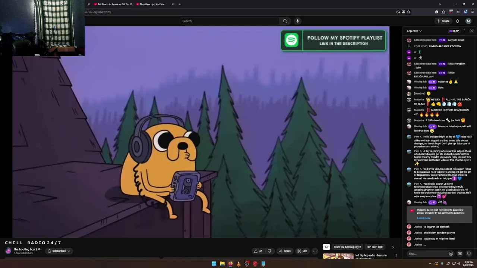
Task: Focus the YouTube search box
Action: (229, 21)
